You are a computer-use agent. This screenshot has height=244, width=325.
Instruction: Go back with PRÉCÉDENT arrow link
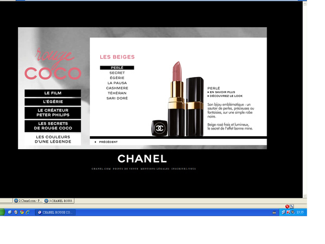tap(106, 142)
